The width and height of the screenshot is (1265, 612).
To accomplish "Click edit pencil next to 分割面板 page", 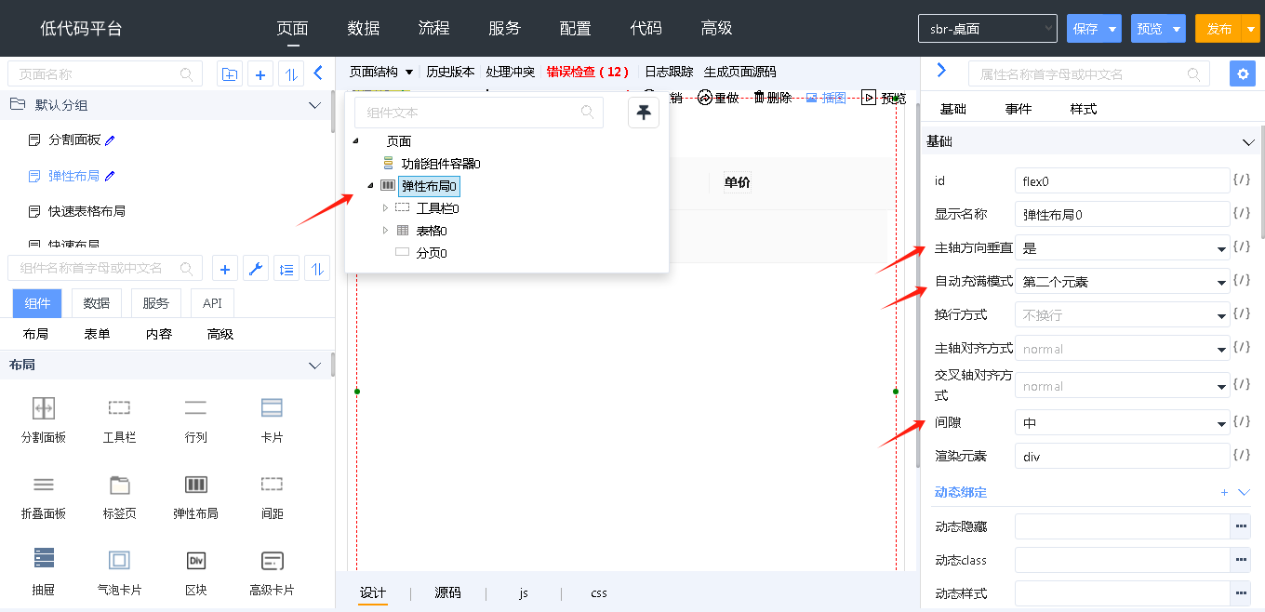I will click(110, 140).
